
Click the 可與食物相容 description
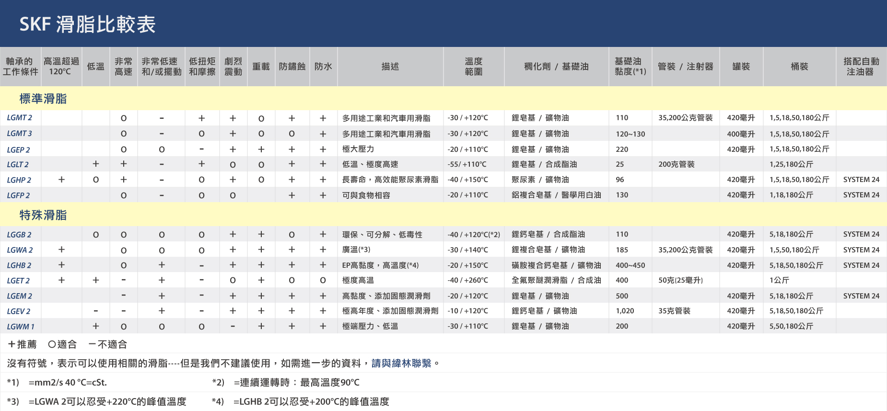coord(366,195)
